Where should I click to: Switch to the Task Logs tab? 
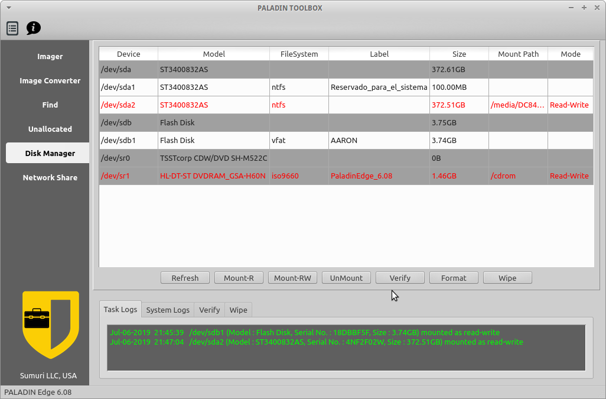(x=120, y=309)
